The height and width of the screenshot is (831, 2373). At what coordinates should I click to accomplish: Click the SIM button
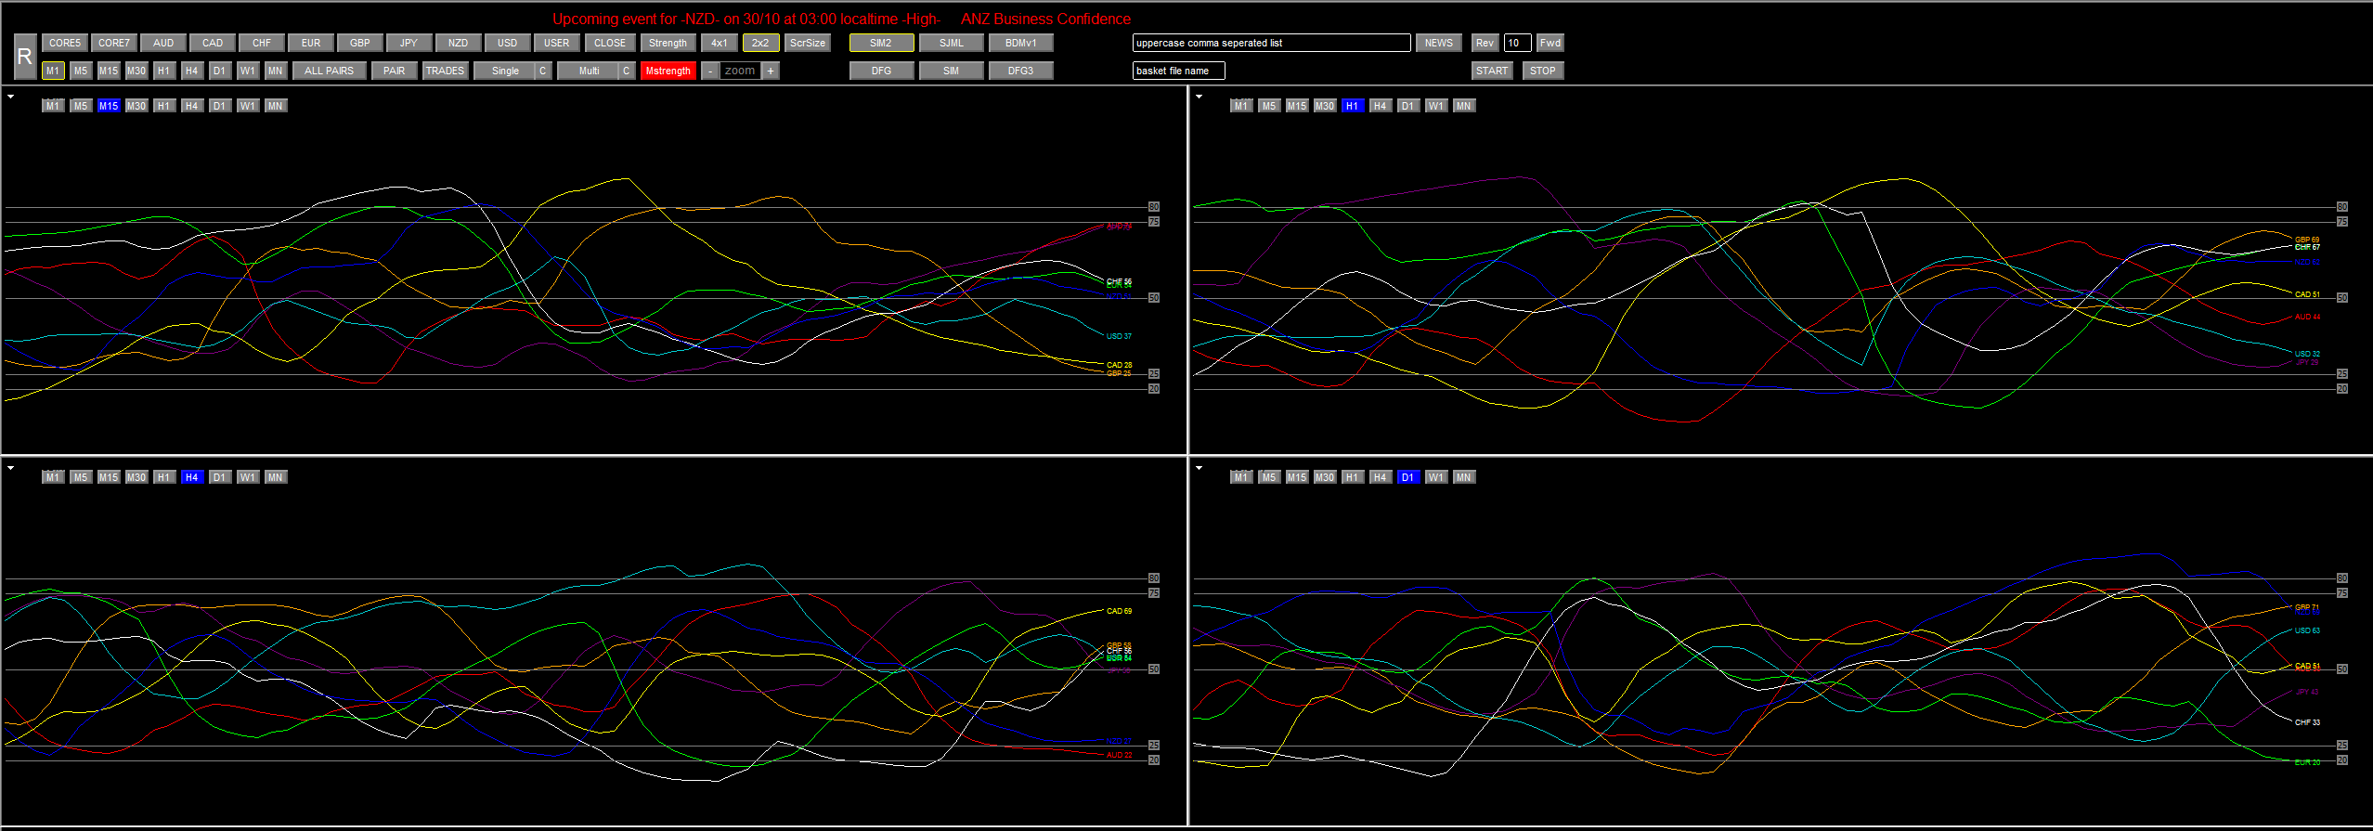pos(952,71)
